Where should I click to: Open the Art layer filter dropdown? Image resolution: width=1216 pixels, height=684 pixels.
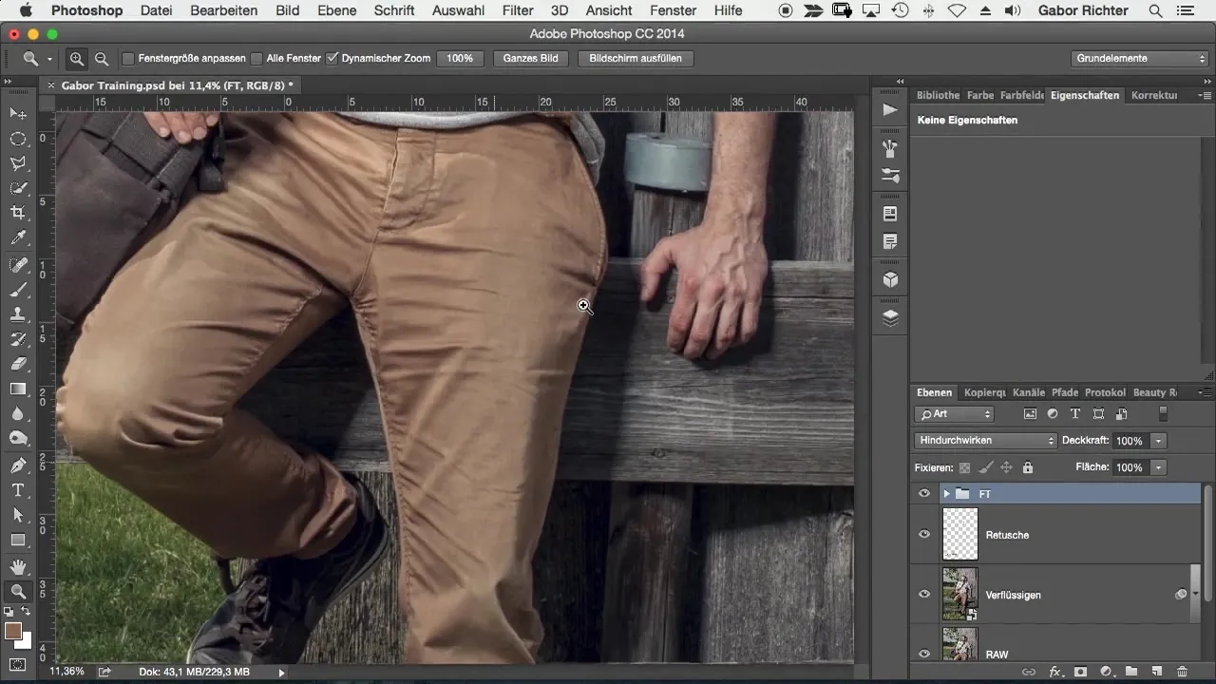(955, 414)
